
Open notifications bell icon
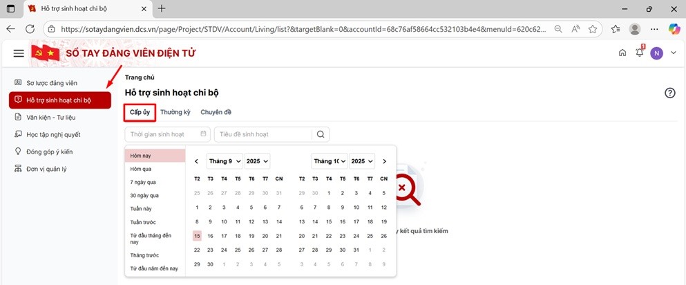click(x=640, y=53)
